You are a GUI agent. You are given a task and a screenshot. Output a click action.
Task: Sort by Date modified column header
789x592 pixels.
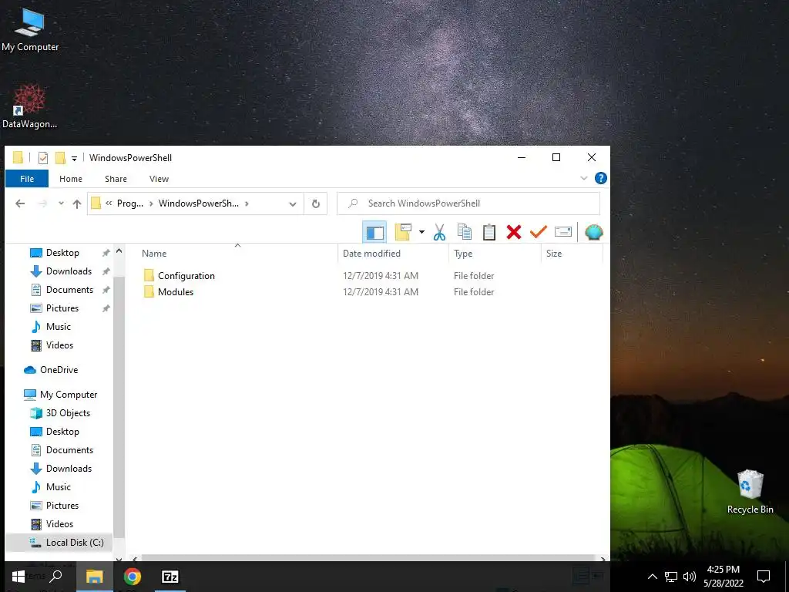tap(371, 253)
